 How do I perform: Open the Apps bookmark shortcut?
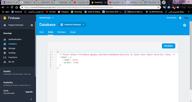pos(6,12)
